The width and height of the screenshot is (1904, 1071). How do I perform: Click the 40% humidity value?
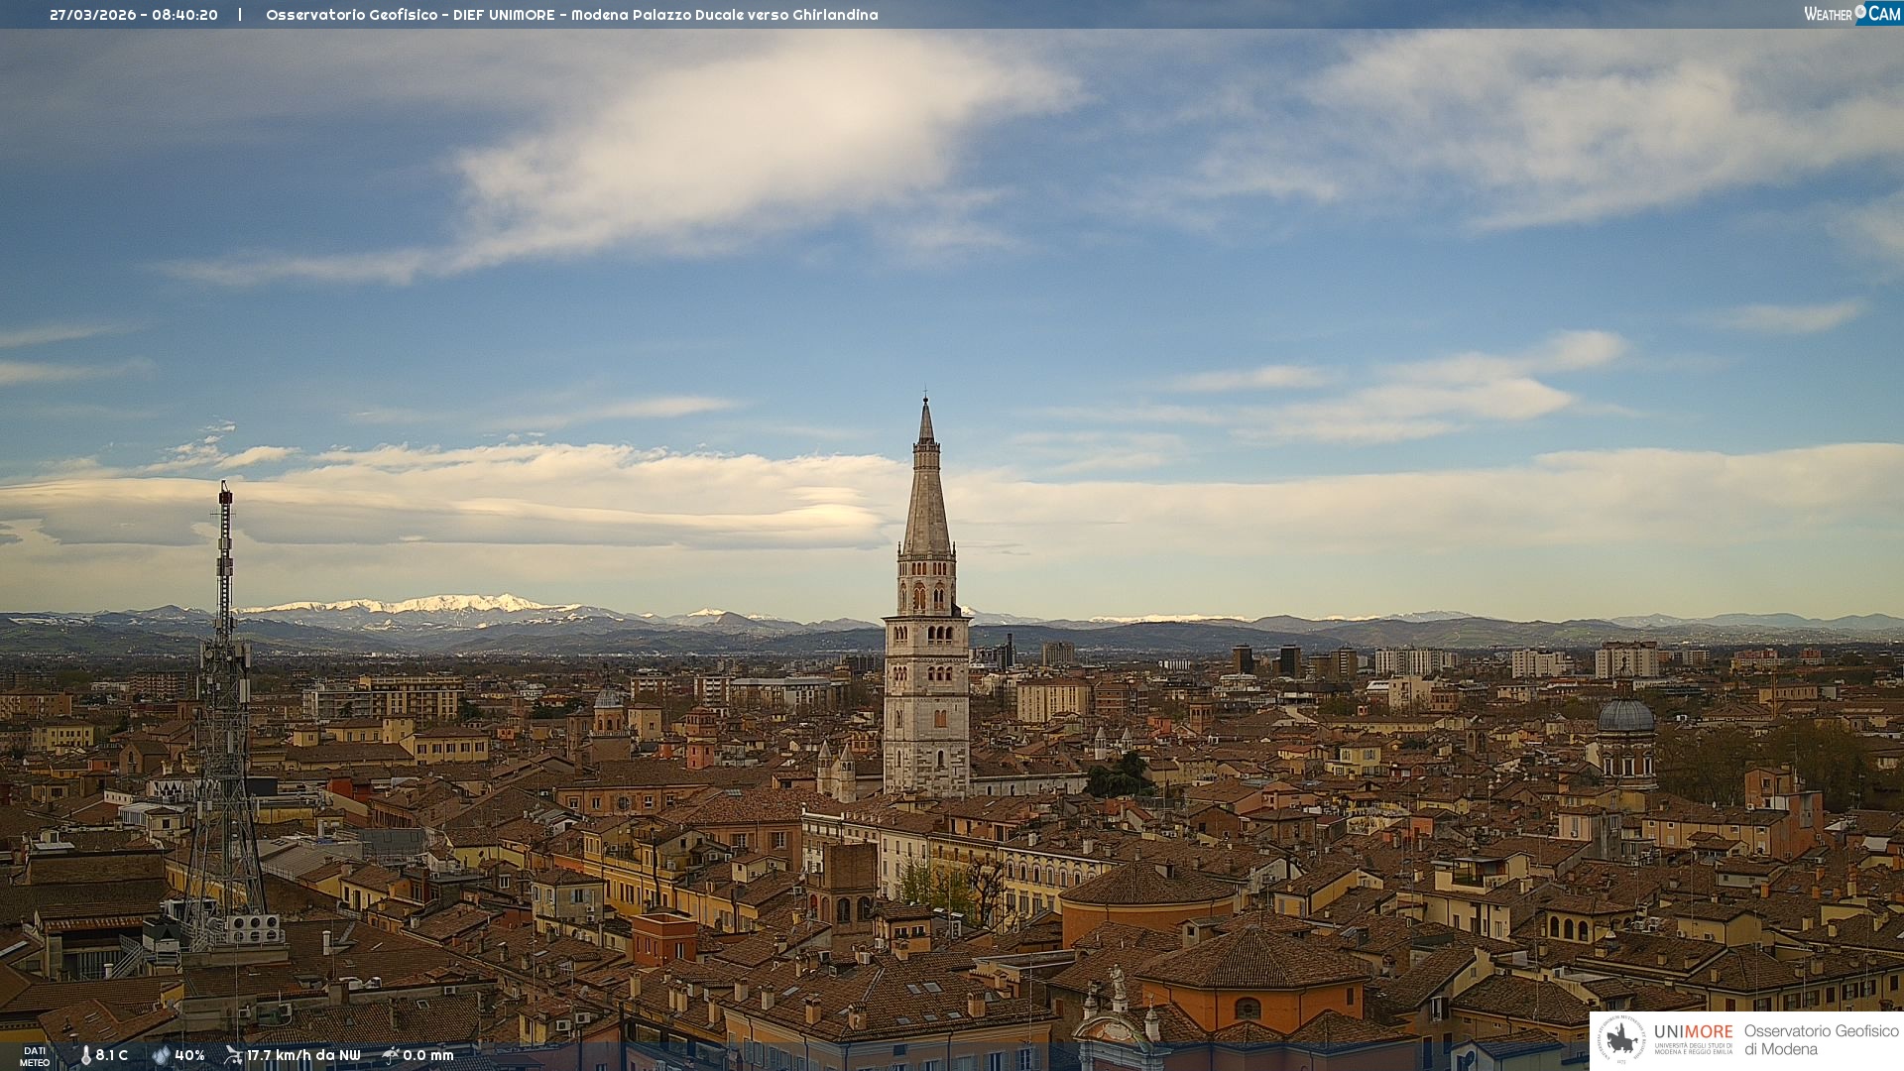(189, 1055)
